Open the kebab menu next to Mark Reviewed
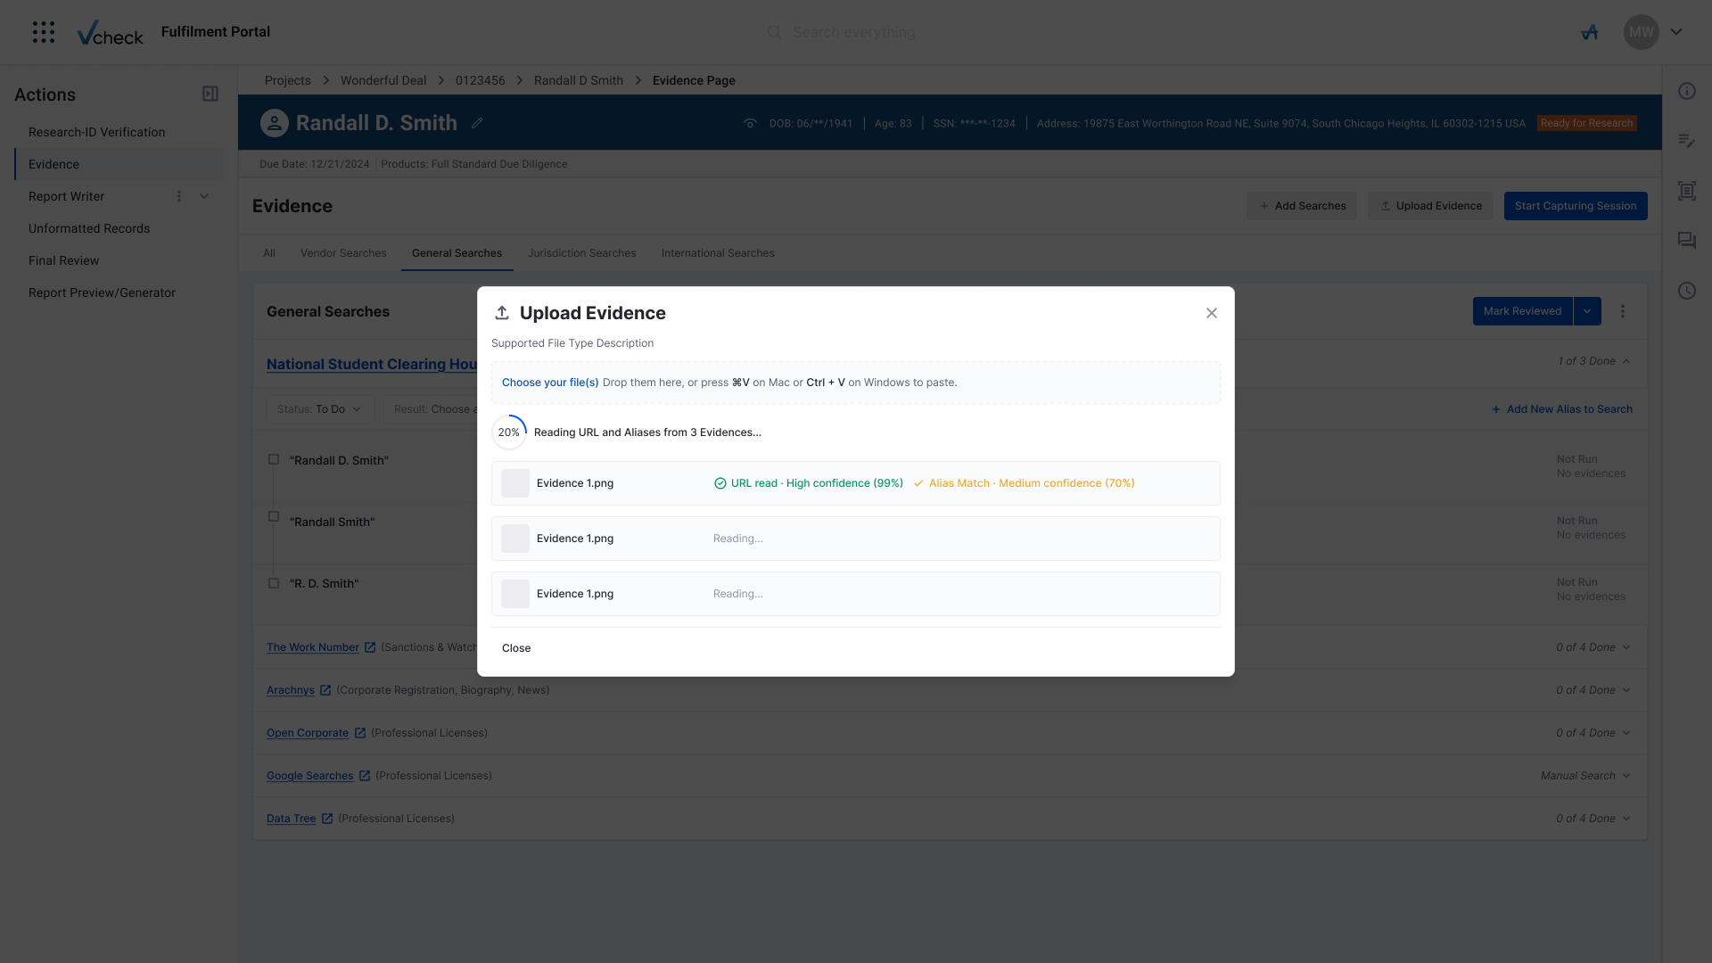Image resolution: width=1712 pixels, height=963 pixels. [x=1623, y=311]
